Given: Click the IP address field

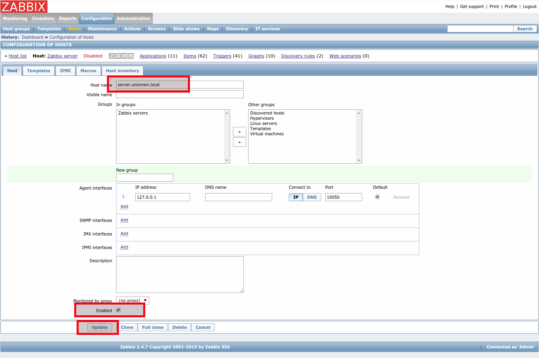Looking at the screenshot, I should point(163,197).
